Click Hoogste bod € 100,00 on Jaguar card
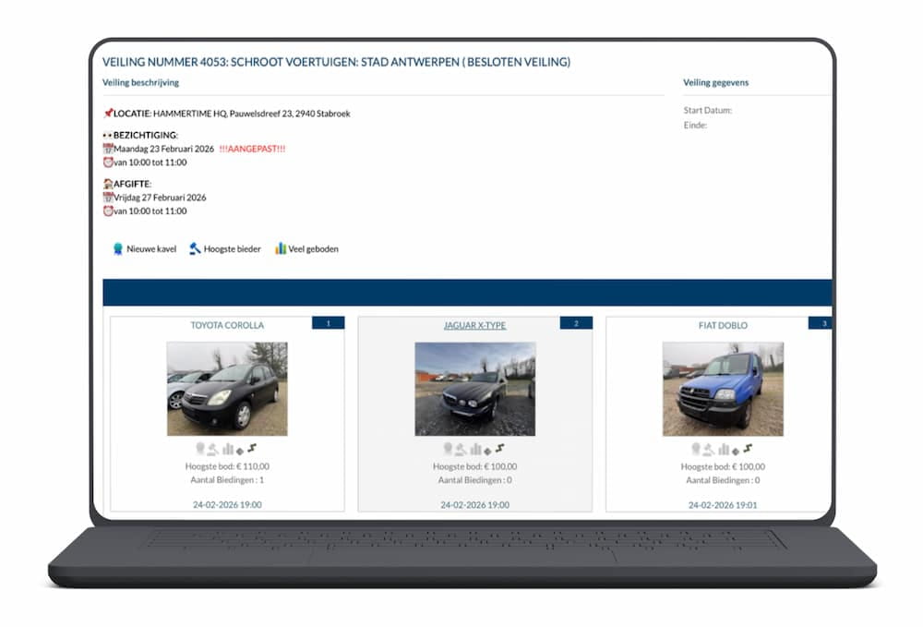This screenshot has width=923, height=627. [x=475, y=466]
